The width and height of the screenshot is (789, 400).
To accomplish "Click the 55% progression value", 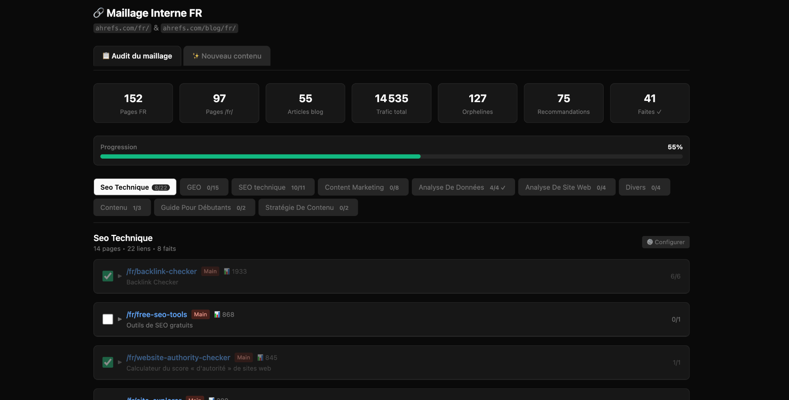I will click(675, 147).
